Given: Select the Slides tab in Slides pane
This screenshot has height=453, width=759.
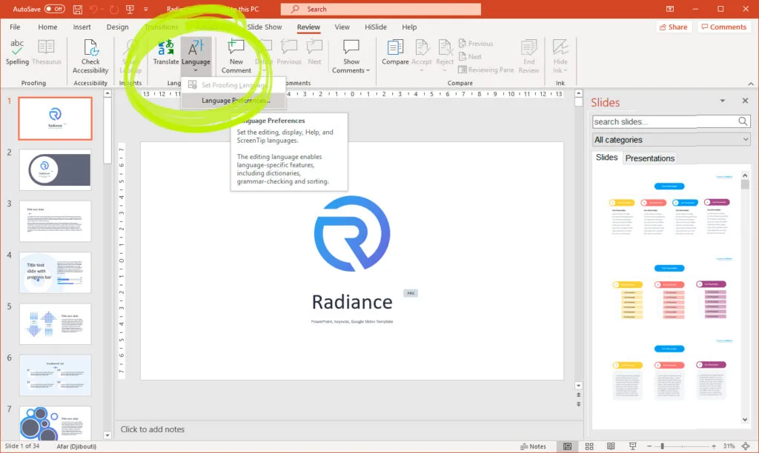Looking at the screenshot, I should 606,158.
